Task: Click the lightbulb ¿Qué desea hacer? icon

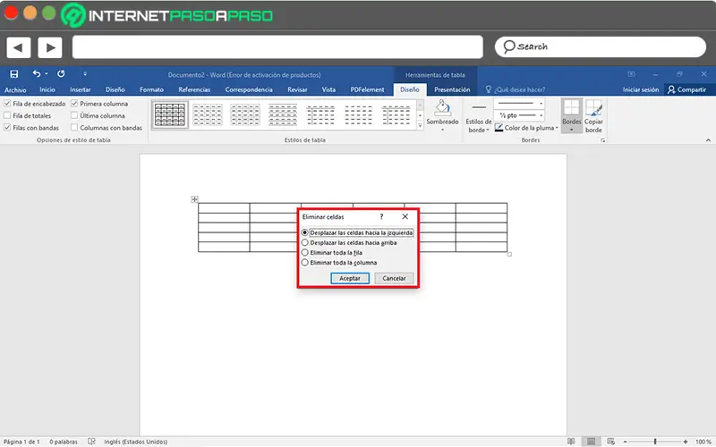Action: (x=488, y=89)
